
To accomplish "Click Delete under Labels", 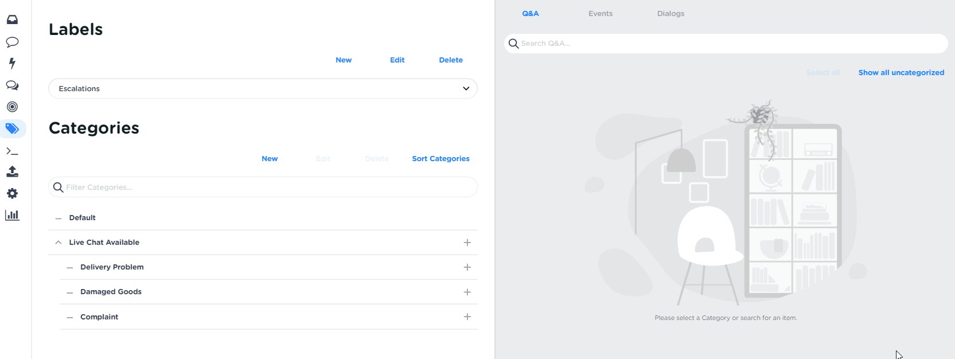I will (450, 60).
